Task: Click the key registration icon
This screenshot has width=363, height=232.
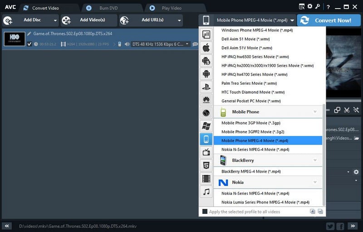Action: (317, 6)
